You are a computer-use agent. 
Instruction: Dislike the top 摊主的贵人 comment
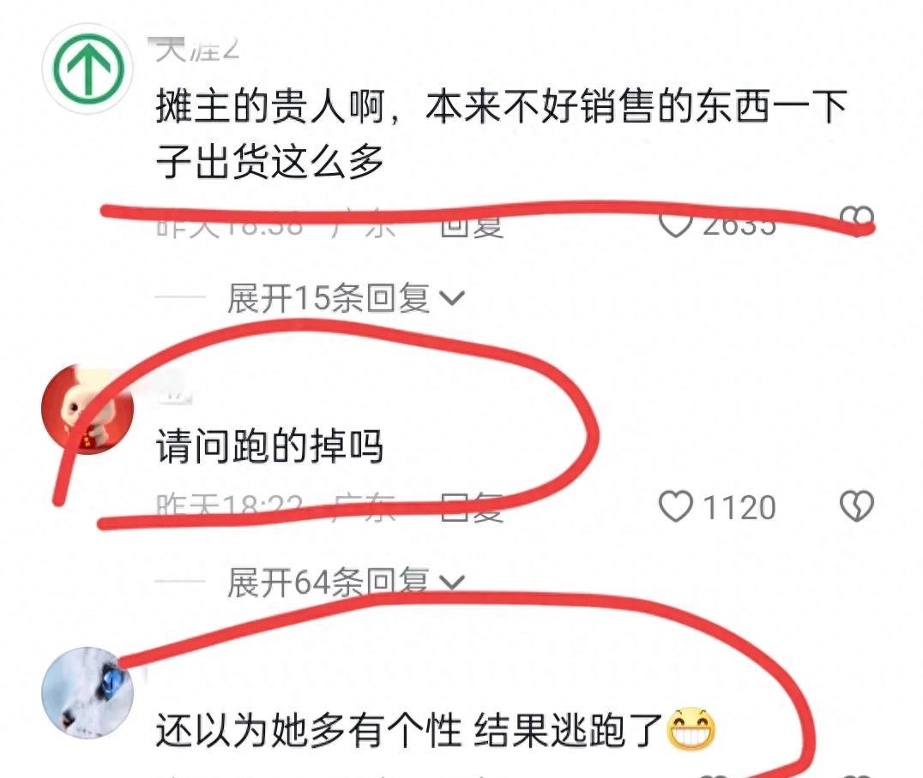click(x=856, y=221)
